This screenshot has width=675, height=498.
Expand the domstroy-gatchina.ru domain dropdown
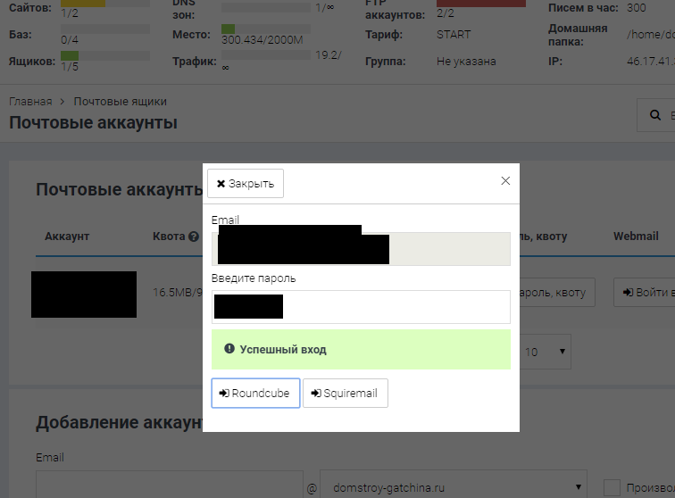point(453,487)
